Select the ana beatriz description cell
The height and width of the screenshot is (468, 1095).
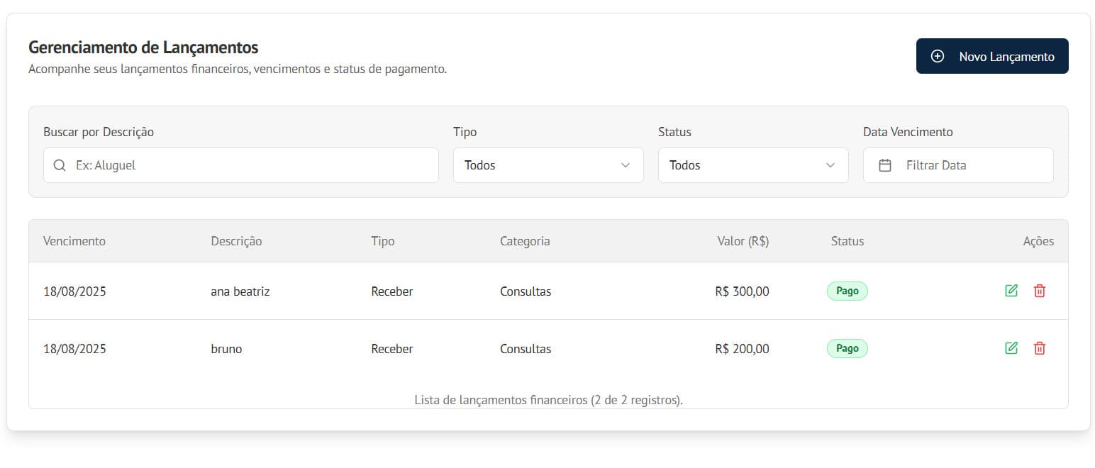coord(240,291)
